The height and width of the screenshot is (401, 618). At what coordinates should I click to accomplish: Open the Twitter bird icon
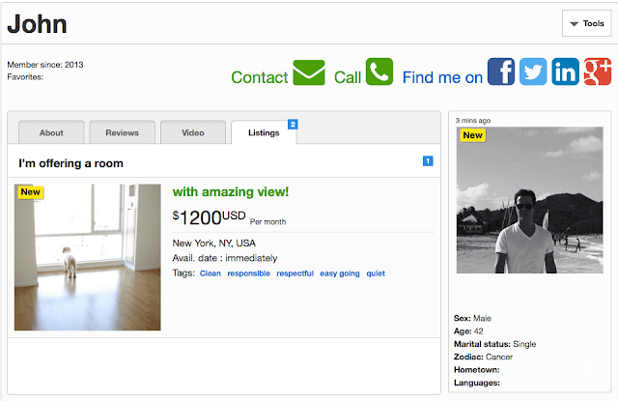[533, 72]
